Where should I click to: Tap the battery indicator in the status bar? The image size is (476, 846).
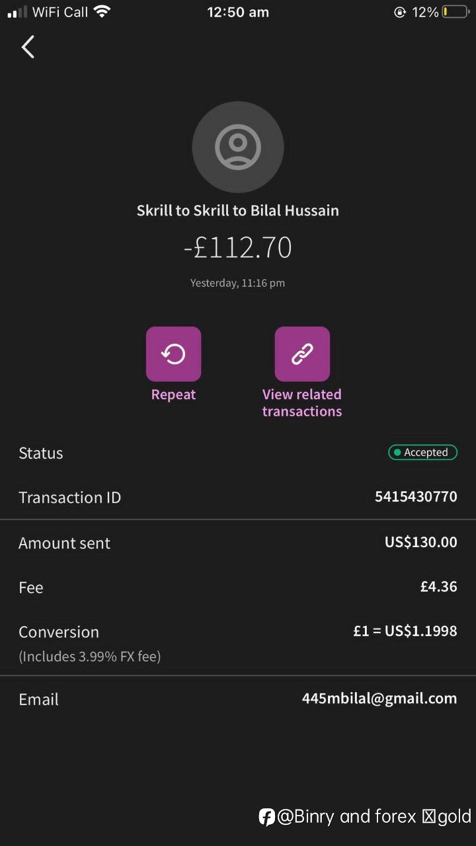tap(456, 12)
